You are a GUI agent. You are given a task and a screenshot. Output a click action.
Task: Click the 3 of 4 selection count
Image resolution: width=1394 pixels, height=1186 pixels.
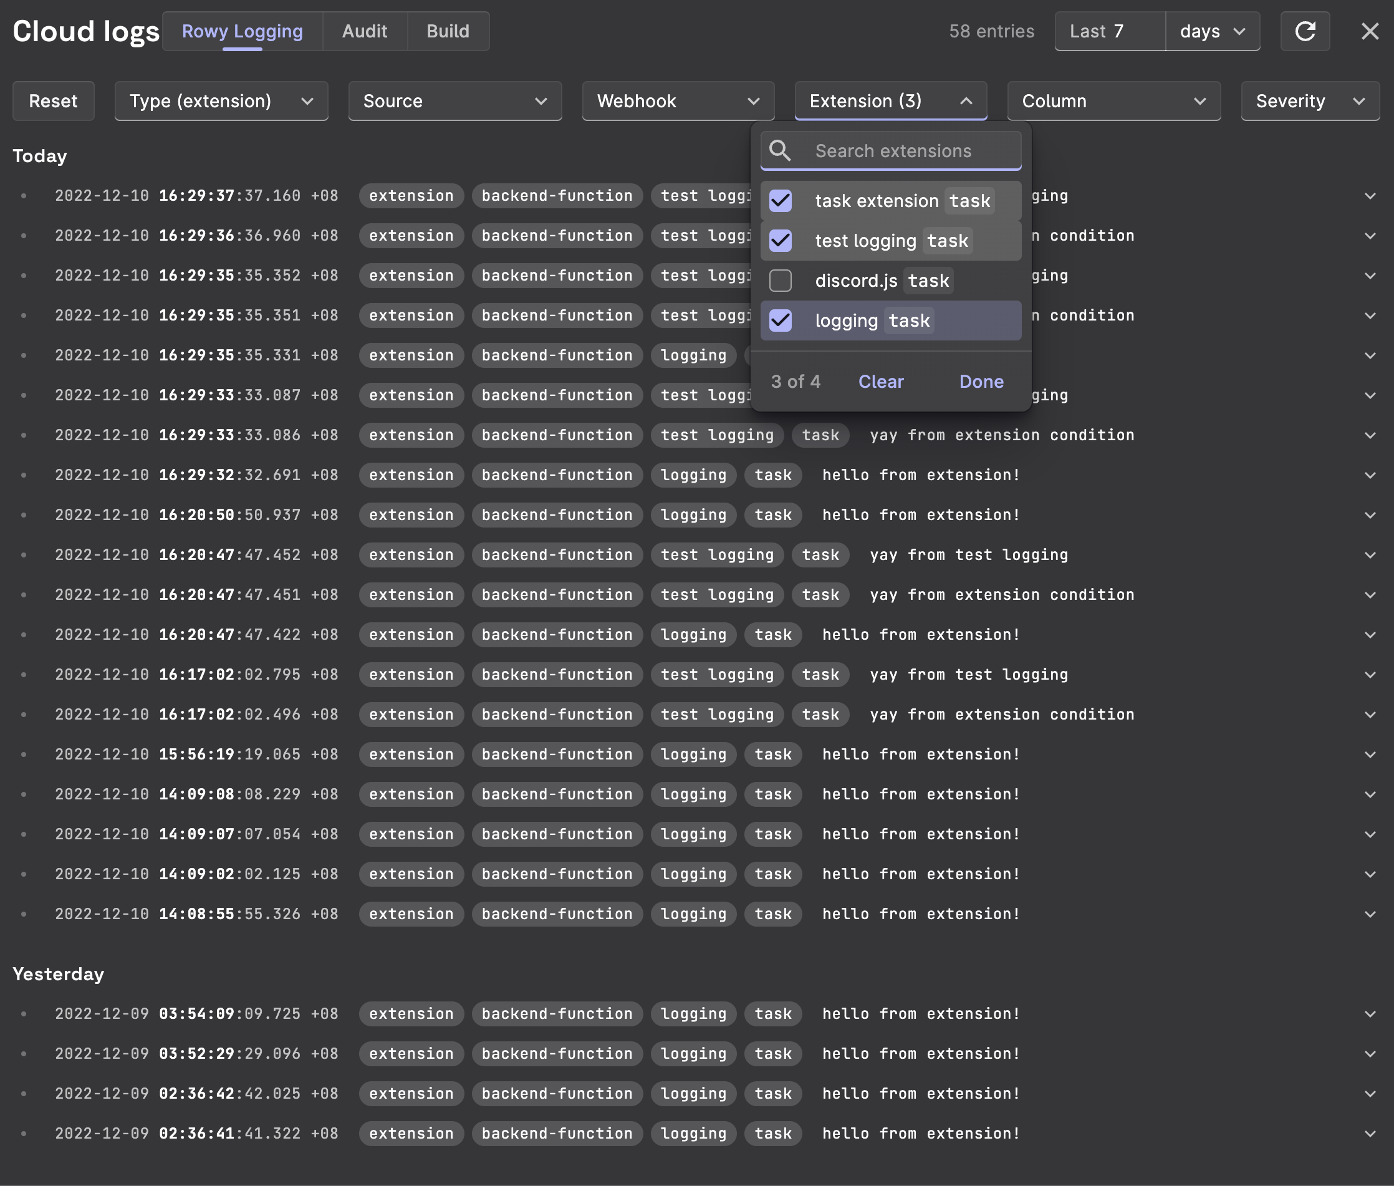796,382
